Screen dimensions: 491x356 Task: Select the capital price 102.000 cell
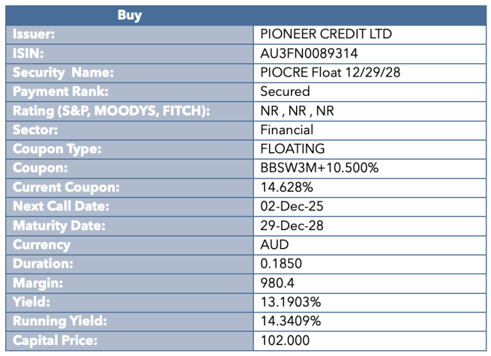[284, 341]
